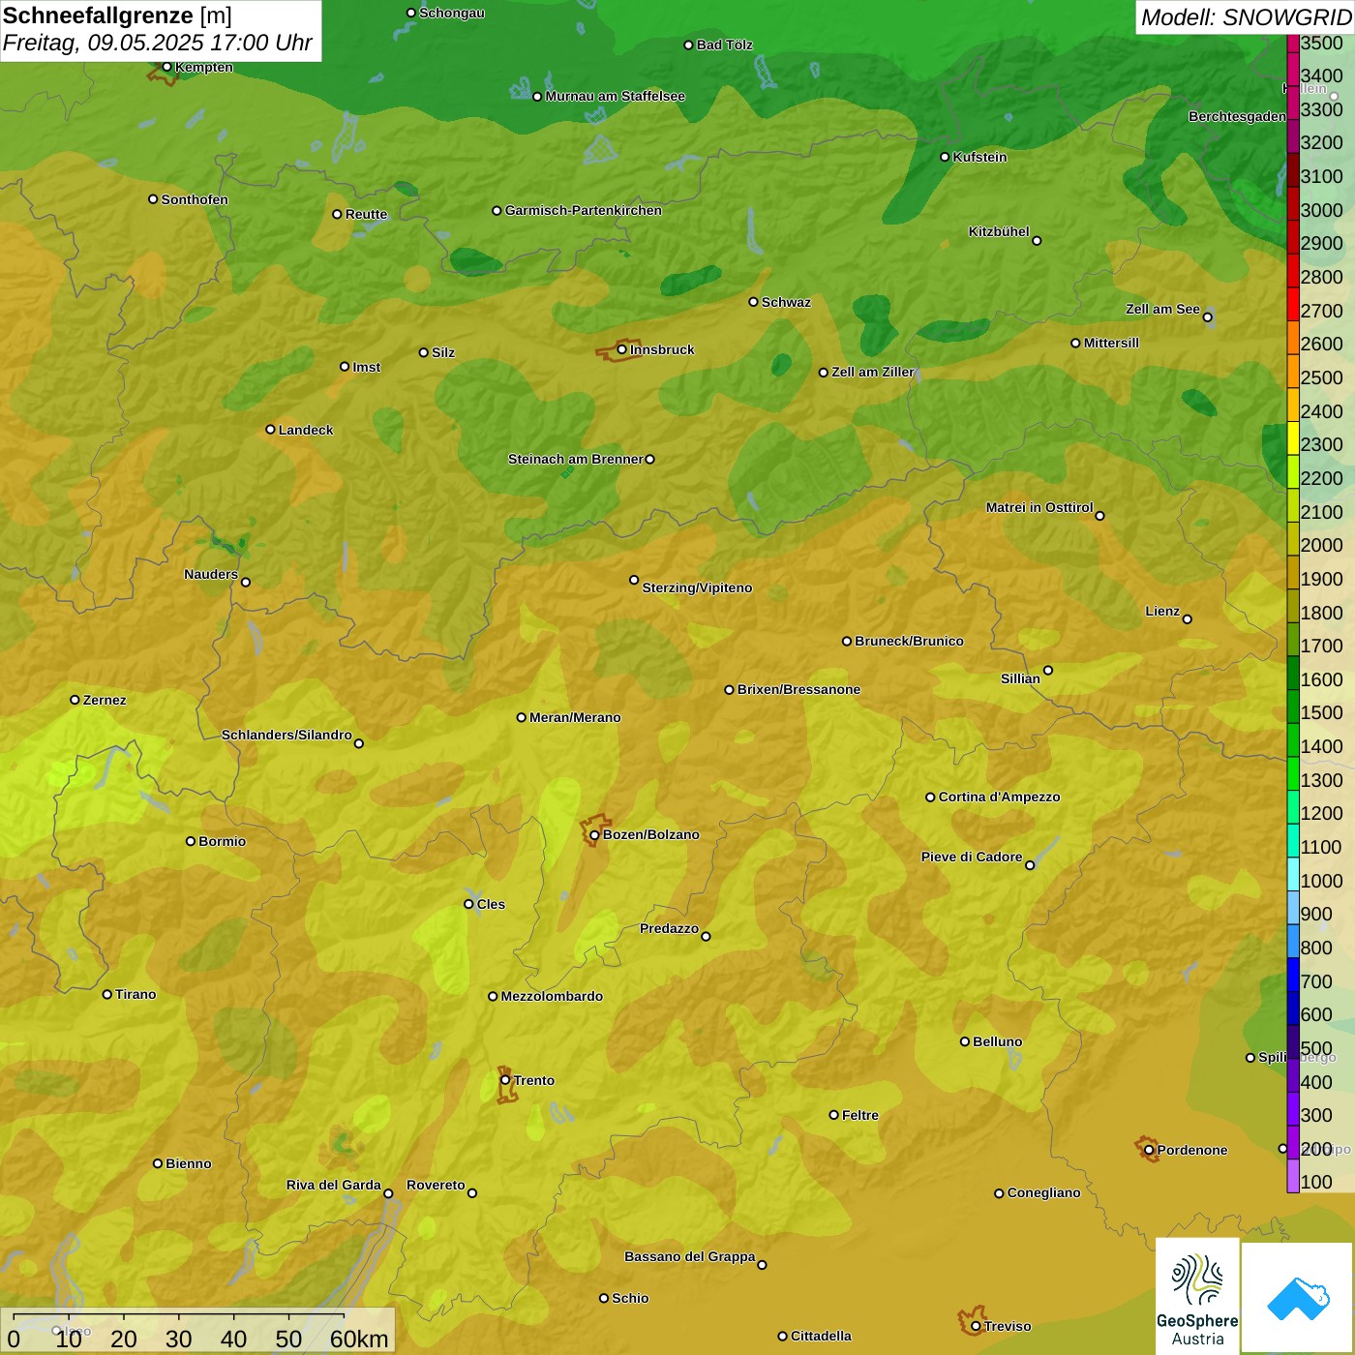Click the Zernez location dot
The height and width of the screenshot is (1355, 1355).
point(75,700)
